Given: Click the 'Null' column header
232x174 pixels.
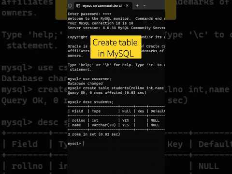Looking at the screenshot, I should pyautogui.click(x=127, y=111).
